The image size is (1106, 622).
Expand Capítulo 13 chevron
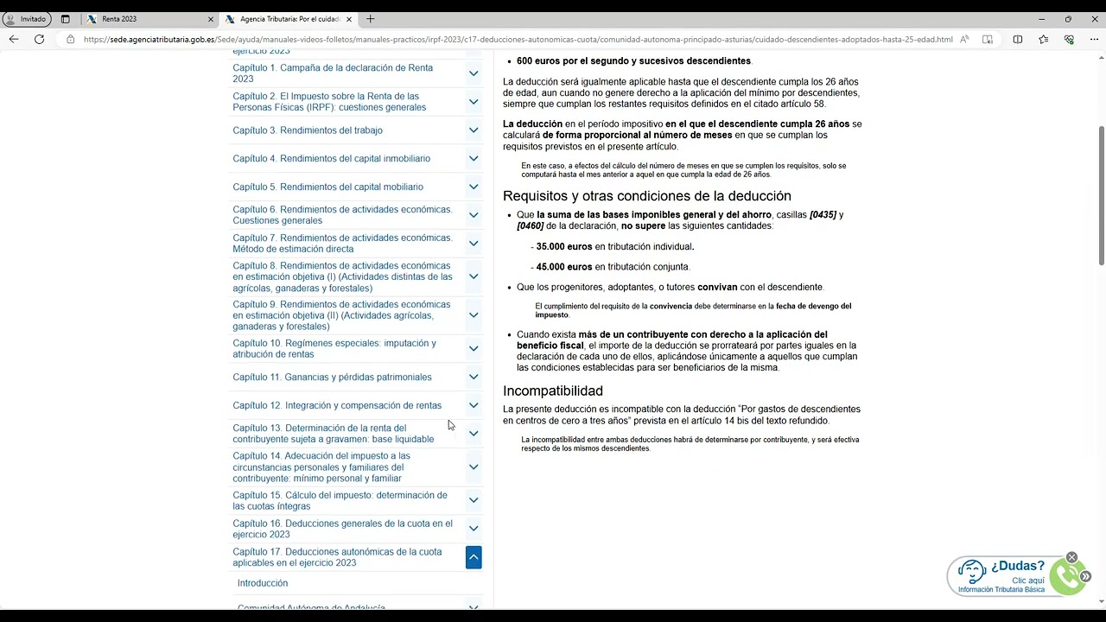pos(474,434)
